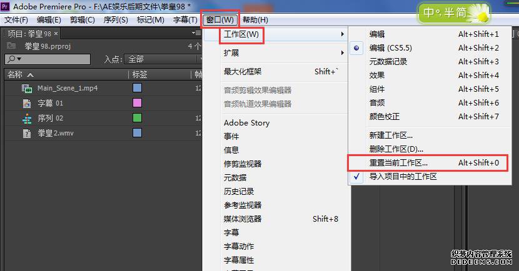The height and width of the screenshot is (271, 519).
Task: Click the 项目:拳皇98 panel tab
Action: [33, 34]
